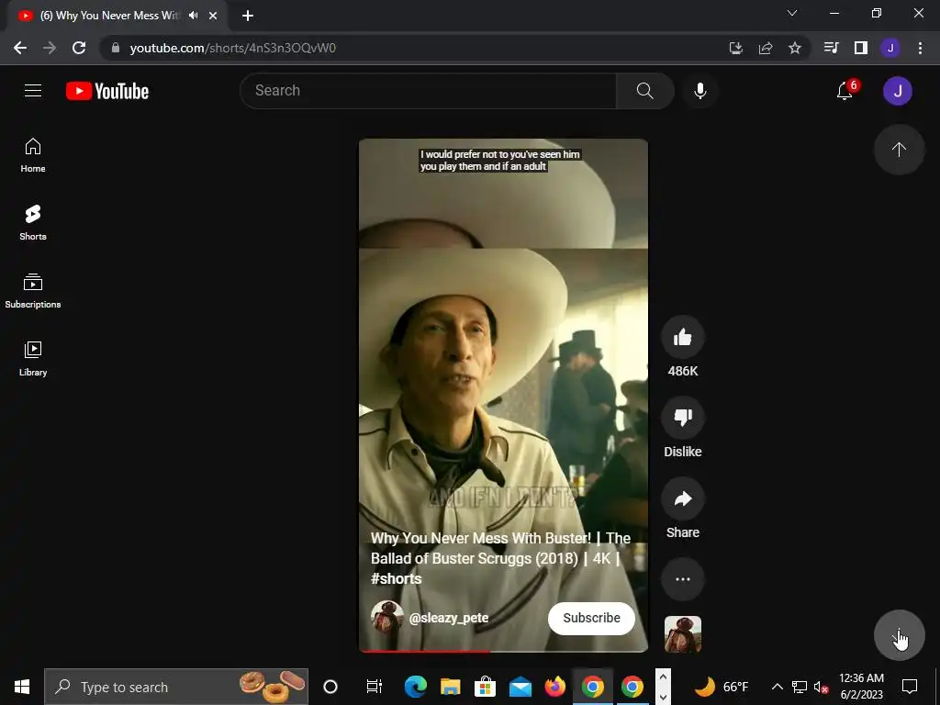Go forward in Chrome
This screenshot has width=940, height=705.
coord(50,48)
